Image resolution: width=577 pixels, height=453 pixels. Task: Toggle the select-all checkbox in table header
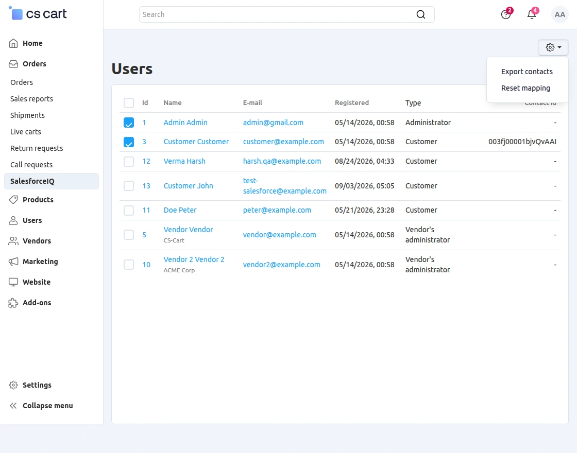[x=129, y=103]
